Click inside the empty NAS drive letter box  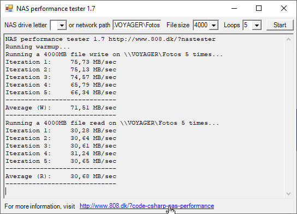coord(54,25)
